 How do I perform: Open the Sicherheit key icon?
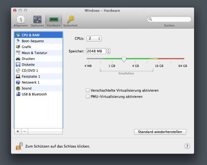[x=71, y=20]
